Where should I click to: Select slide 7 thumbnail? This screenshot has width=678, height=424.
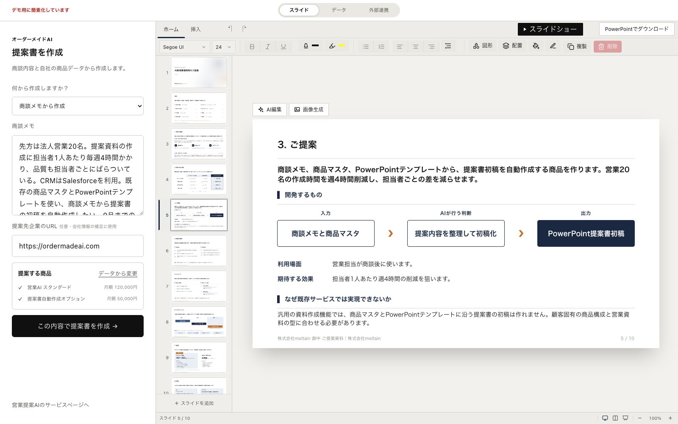tap(199, 286)
